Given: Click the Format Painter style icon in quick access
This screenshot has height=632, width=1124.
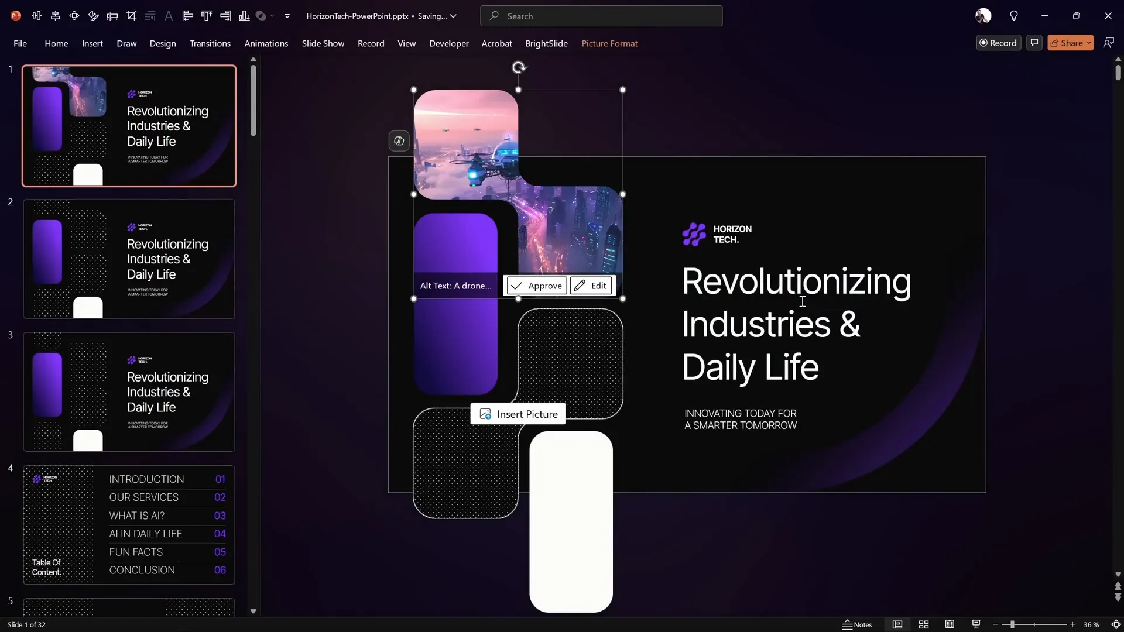Looking at the screenshot, I should tap(94, 16).
